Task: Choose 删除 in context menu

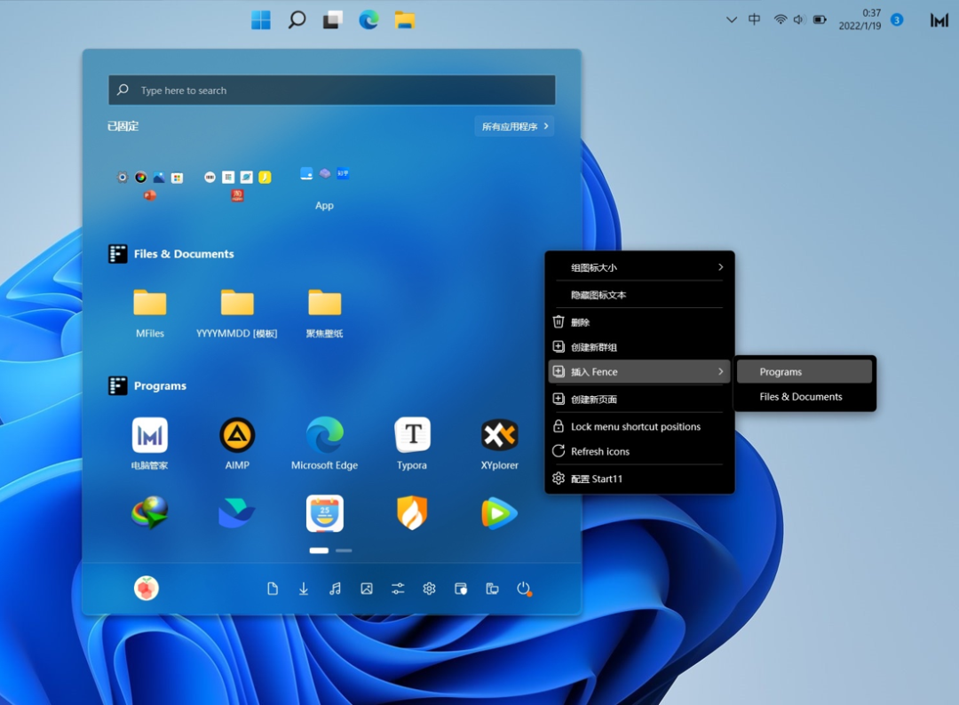Action: point(639,322)
